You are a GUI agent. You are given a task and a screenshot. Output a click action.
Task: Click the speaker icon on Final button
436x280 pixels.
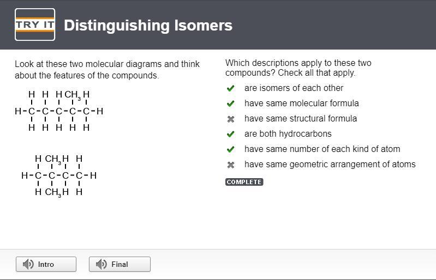(x=101, y=264)
